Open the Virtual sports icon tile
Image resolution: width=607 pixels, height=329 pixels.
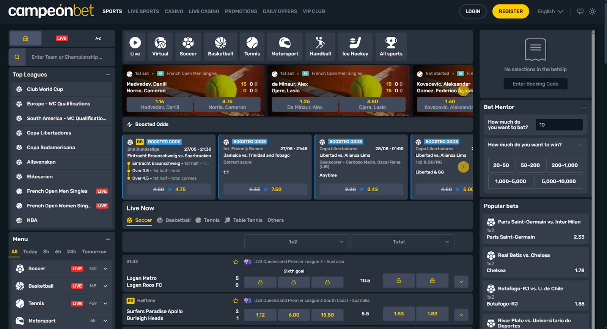(160, 47)
